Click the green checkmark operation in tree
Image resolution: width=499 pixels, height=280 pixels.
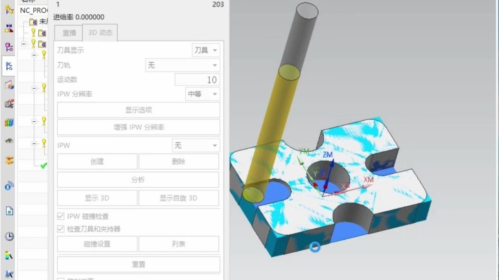click(x=44, y=165)
